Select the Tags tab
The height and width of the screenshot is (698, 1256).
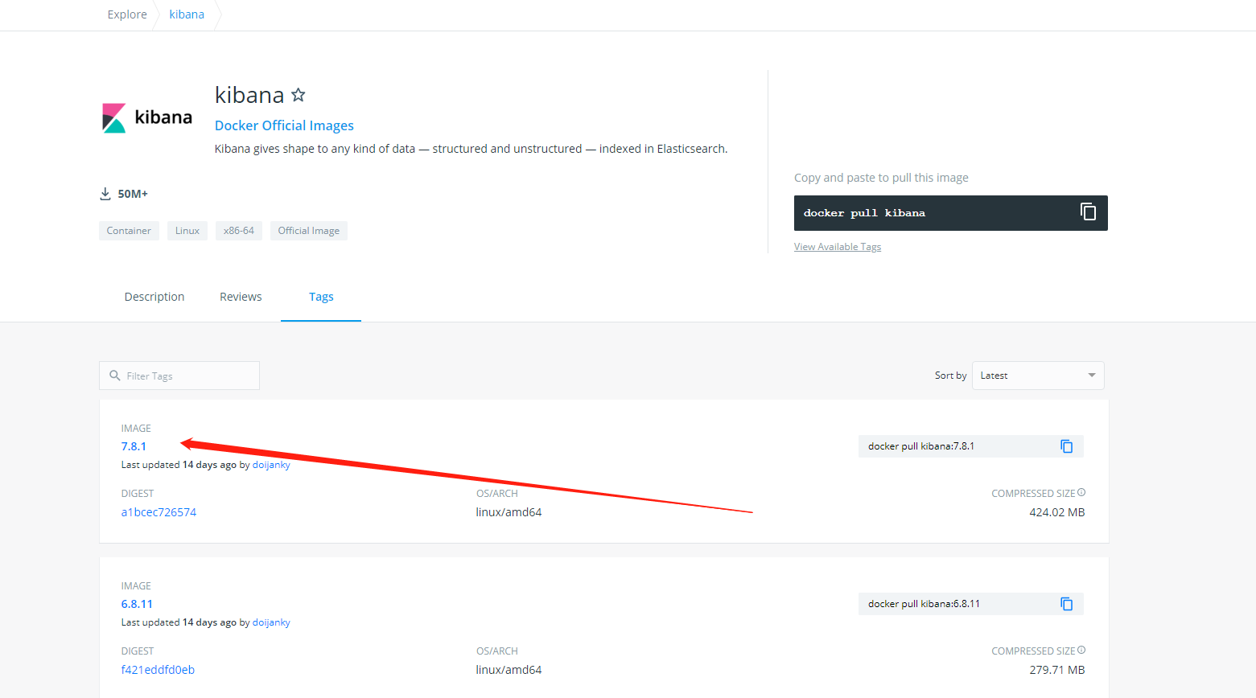click(x=321, y=297)
